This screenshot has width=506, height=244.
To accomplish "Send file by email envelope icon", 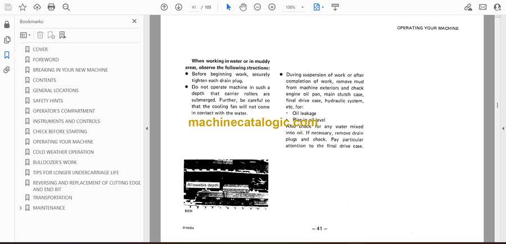I will 483,7.
